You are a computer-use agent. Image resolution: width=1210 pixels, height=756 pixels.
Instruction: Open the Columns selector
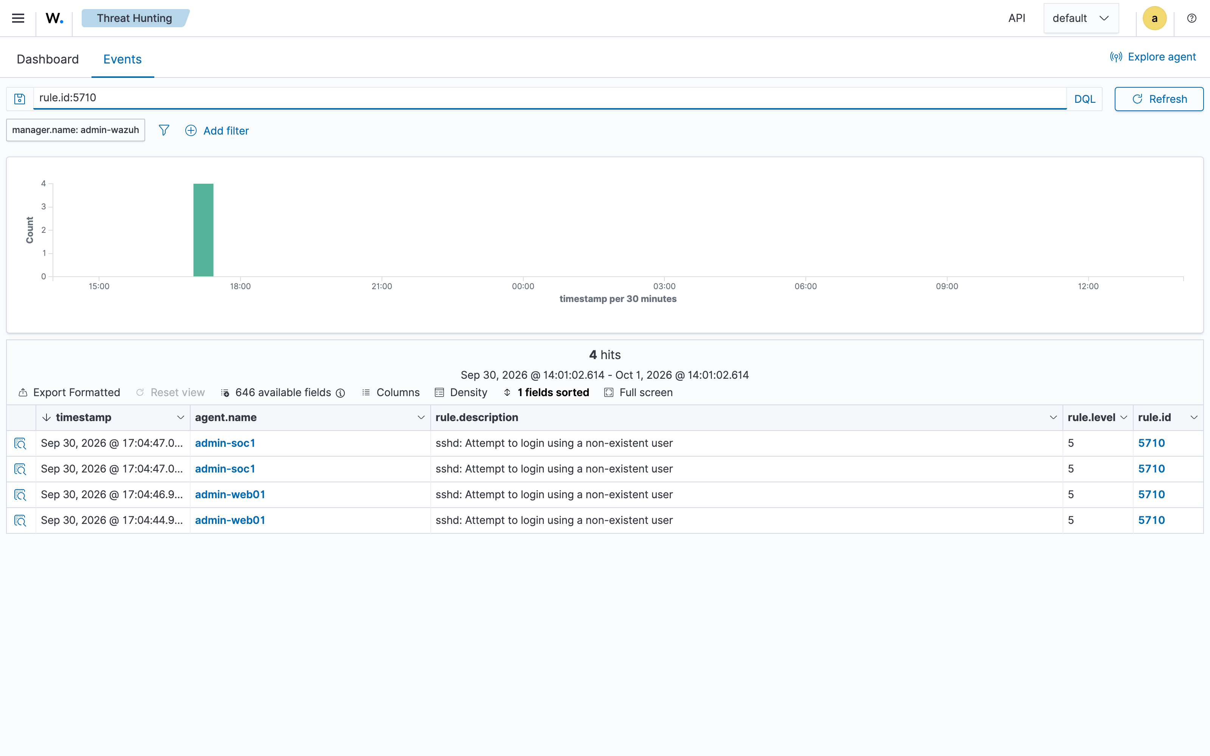click(x=391, y=392)
